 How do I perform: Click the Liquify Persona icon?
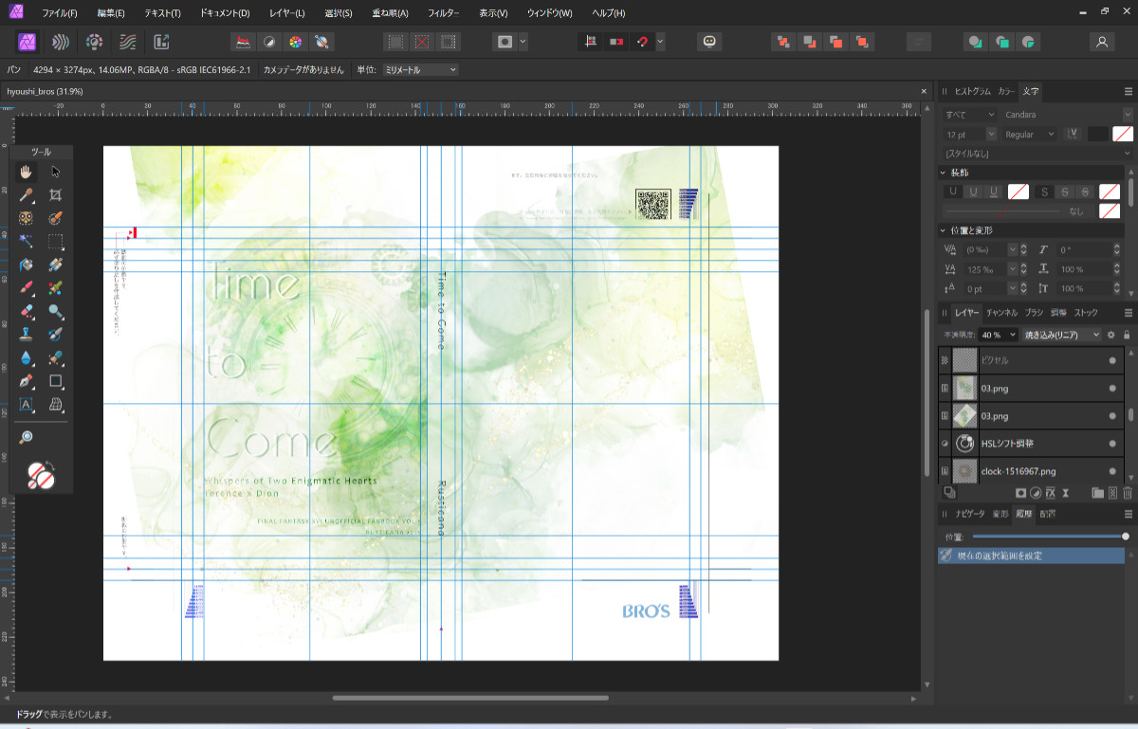tap(61, 42)
